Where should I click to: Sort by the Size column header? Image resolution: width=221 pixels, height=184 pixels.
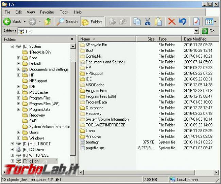coord(146,39)
